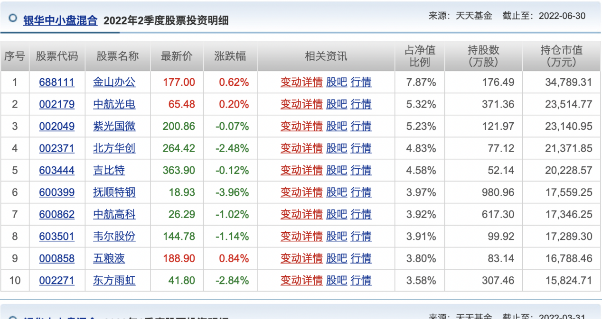Open 五粮液 stock name link

click(109, 258)
